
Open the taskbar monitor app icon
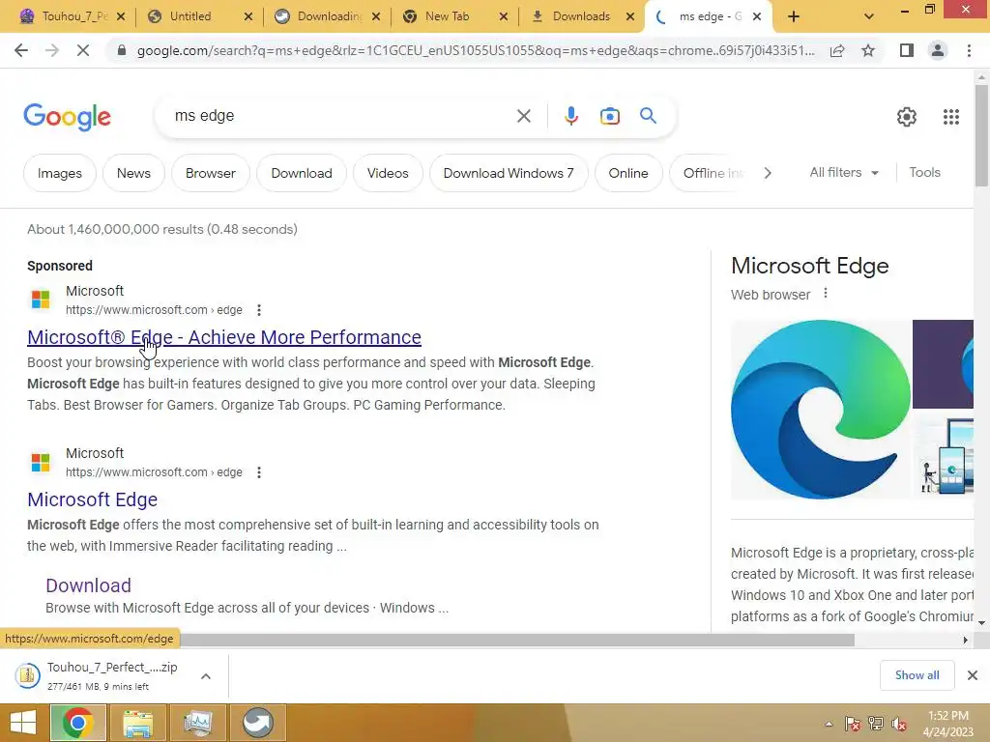(x=197, y=723)
